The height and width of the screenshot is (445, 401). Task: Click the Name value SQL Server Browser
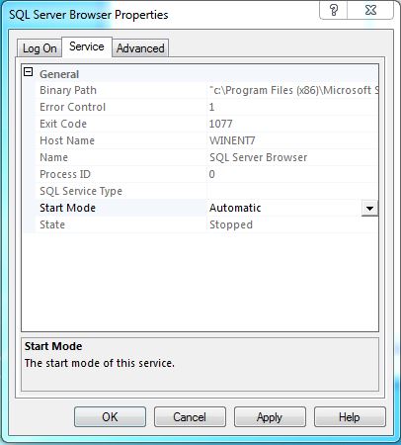[x=259, y=157]
